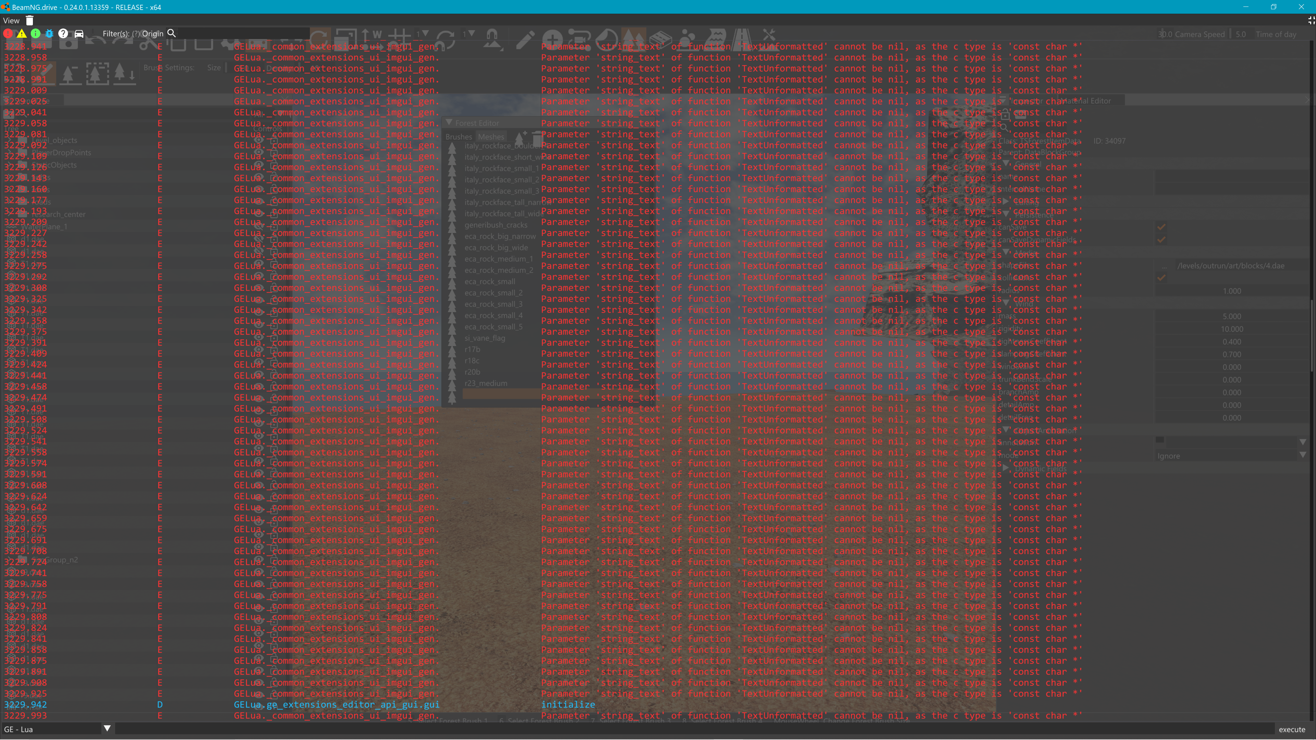Select the blue 'initialize' debug log line
This screenshot has height=740, width=1316.
(x=568, y=704)
